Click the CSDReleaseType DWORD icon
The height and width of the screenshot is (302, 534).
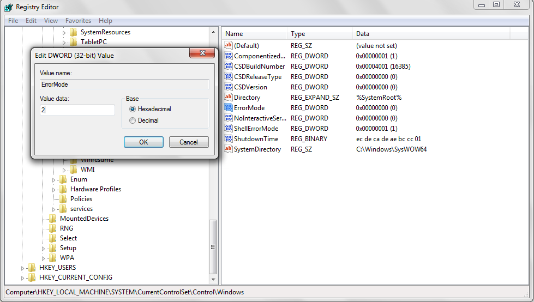228,77
